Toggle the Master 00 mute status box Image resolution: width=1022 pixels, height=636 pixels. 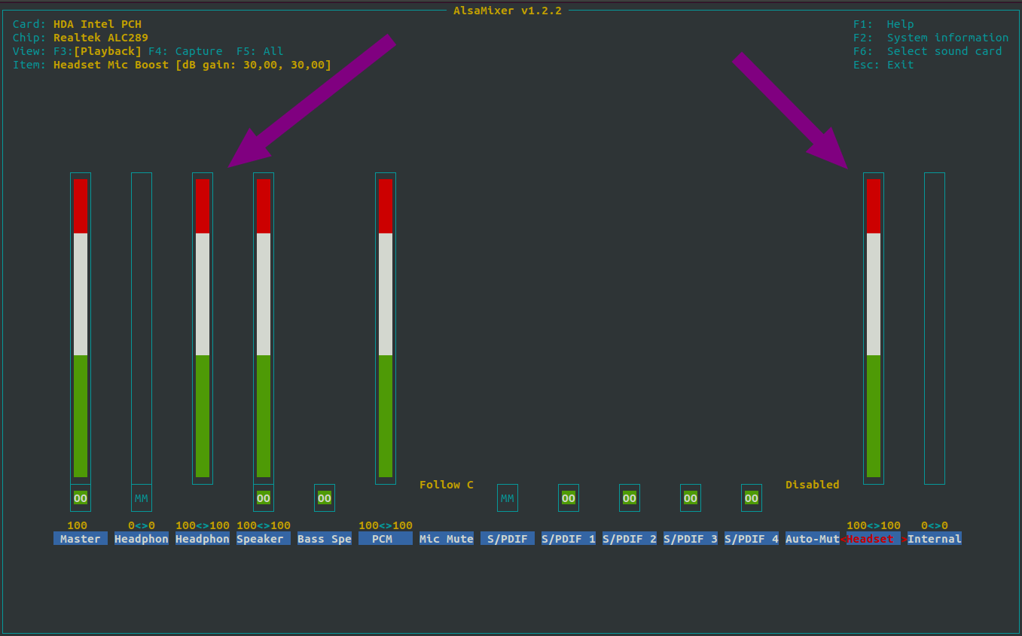(x=80, y=498)
